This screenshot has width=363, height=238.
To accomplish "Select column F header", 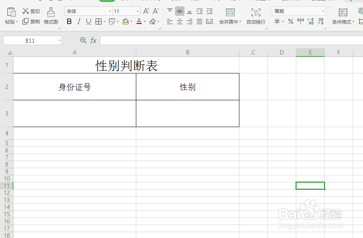I will tap(339, 52).
